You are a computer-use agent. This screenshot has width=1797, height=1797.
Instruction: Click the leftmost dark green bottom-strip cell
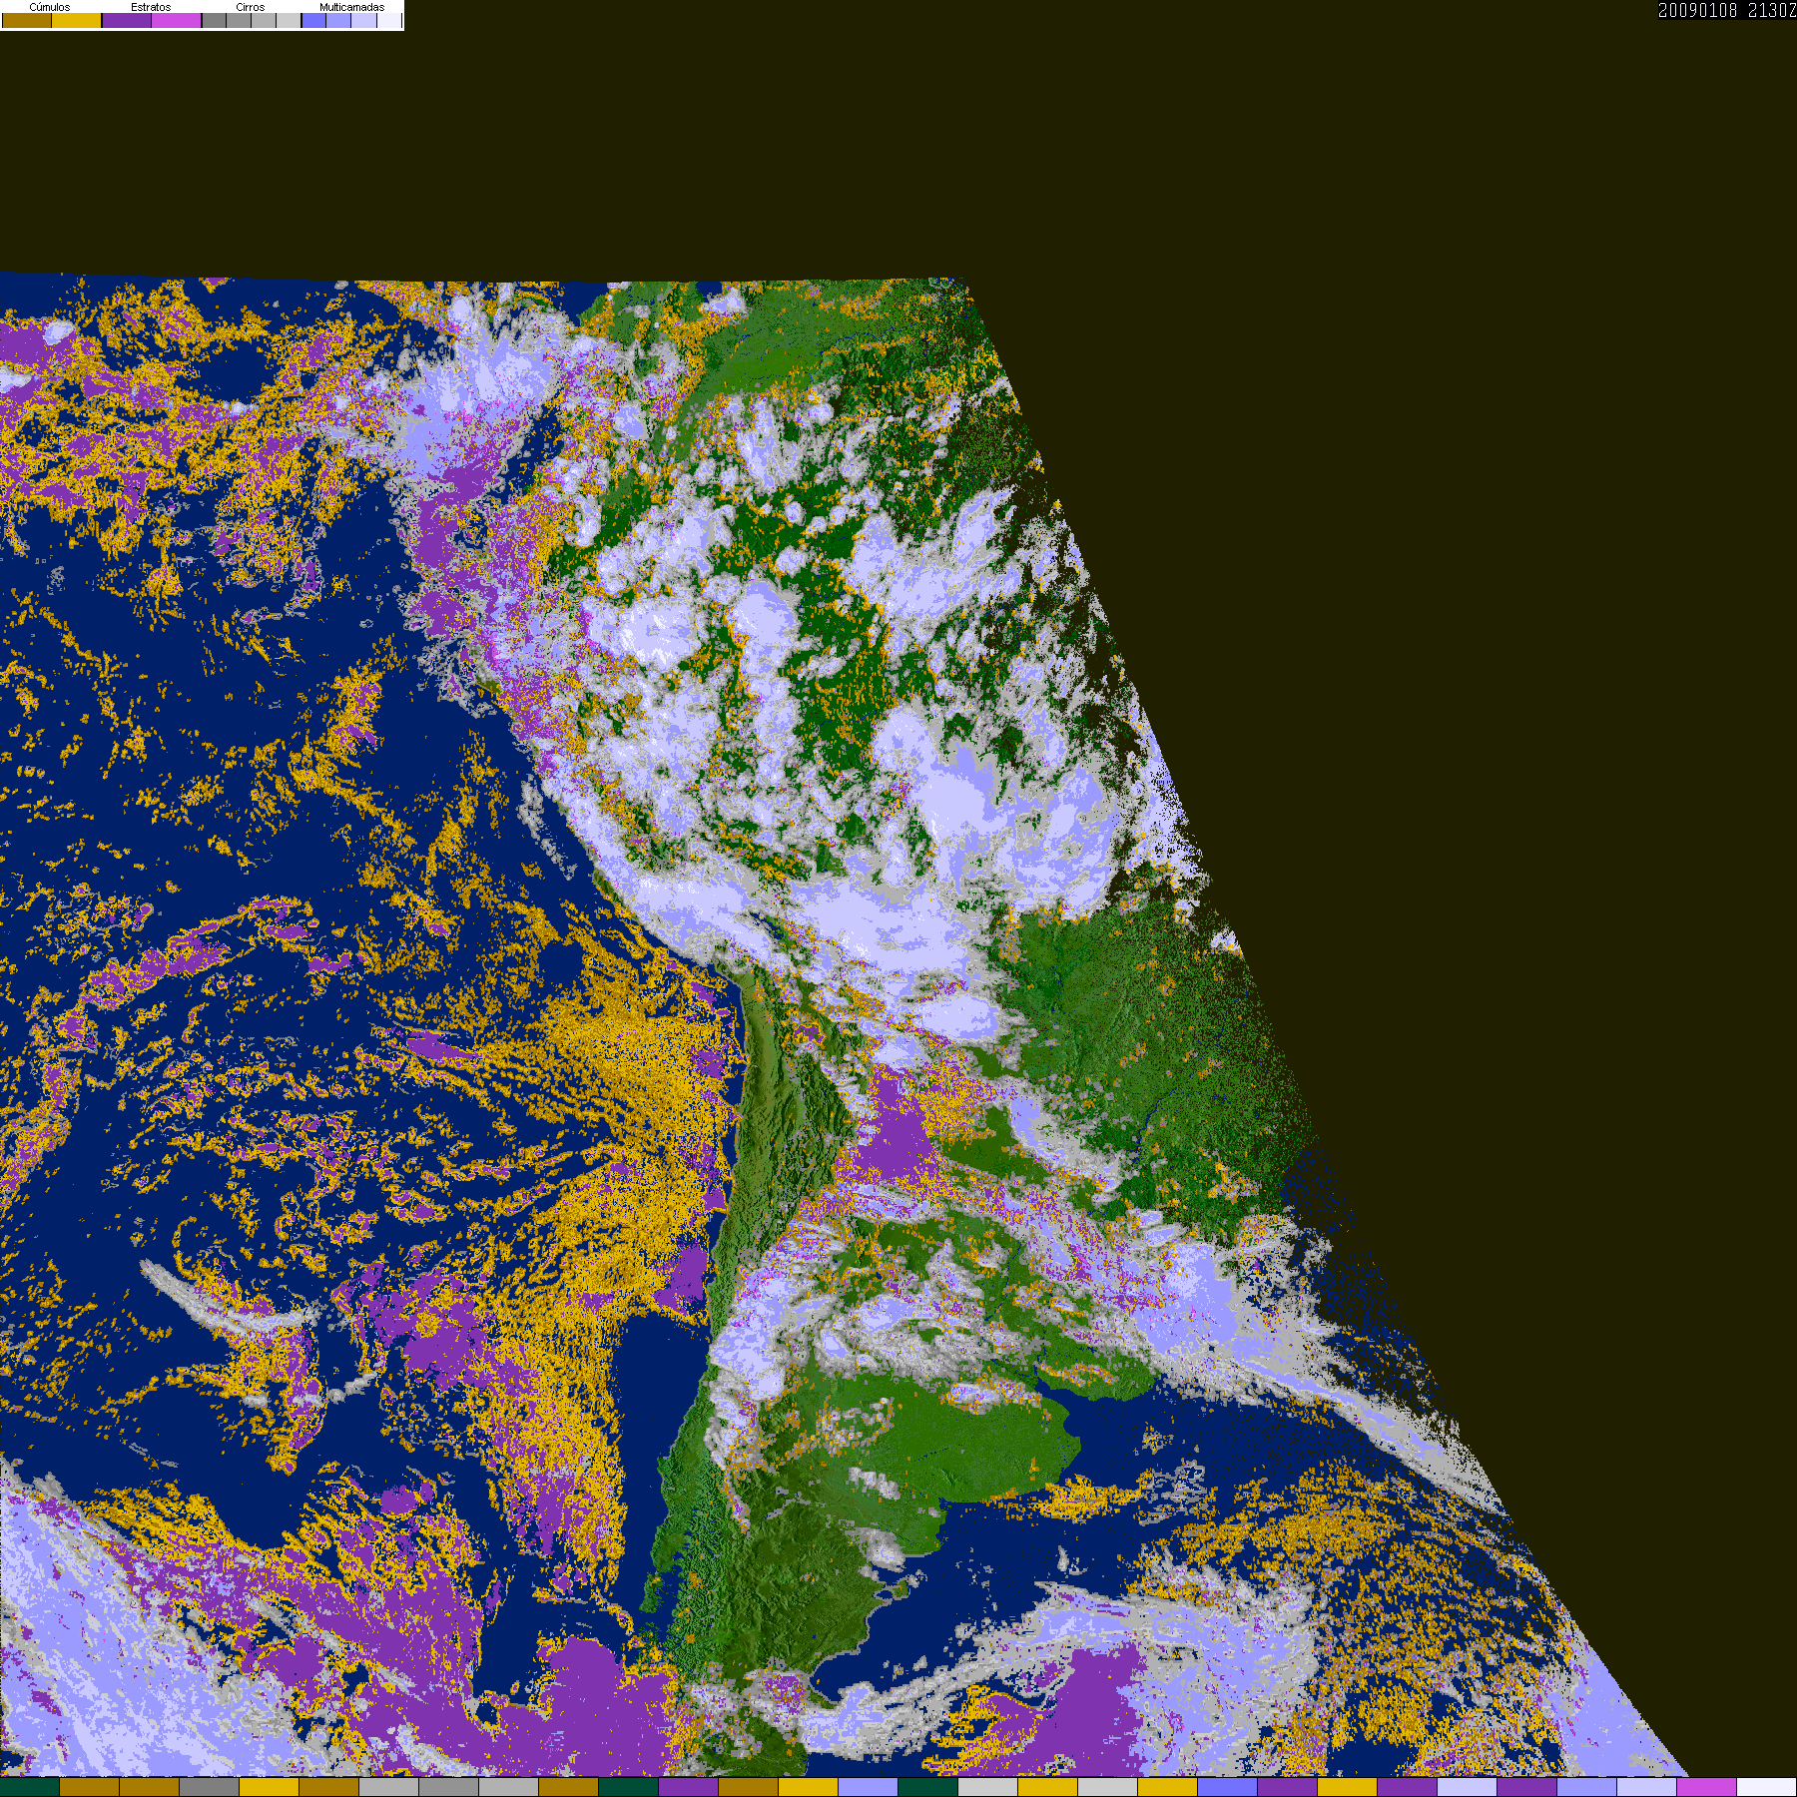coord(30,1788)
